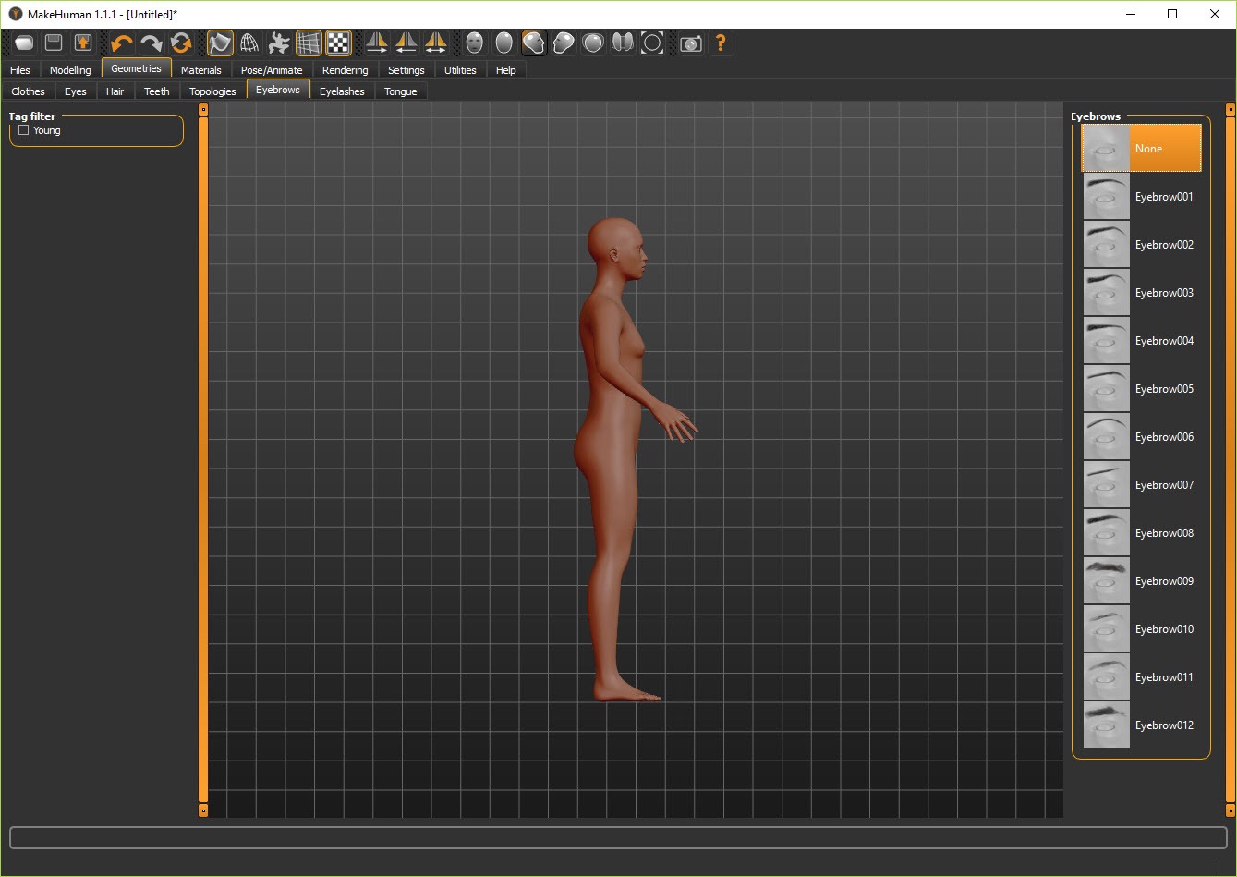Viewport: 1237px width, 877px height.
Task: Switch to front face camera view
Action: click(x=475, y=43)
